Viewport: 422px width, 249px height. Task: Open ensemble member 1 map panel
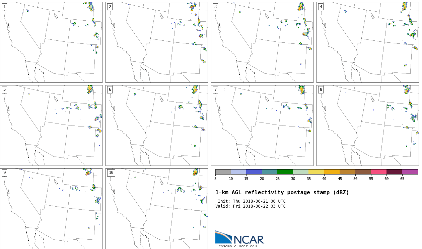pos(51,42)
